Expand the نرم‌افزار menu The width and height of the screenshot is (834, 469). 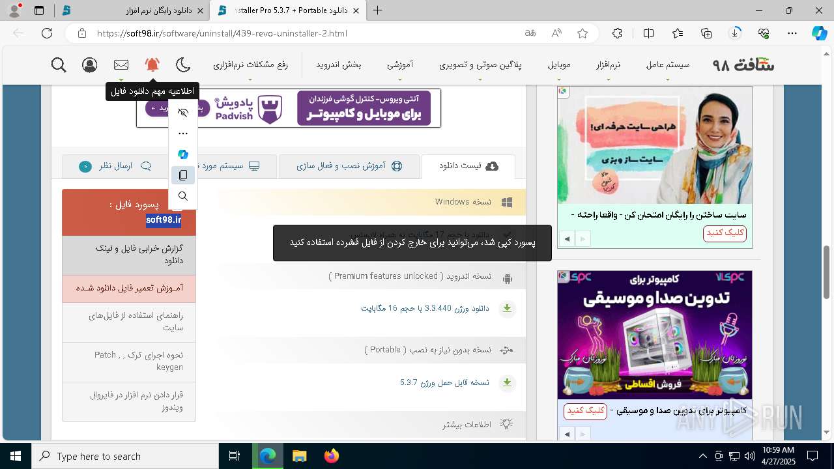tap(608, 64)
